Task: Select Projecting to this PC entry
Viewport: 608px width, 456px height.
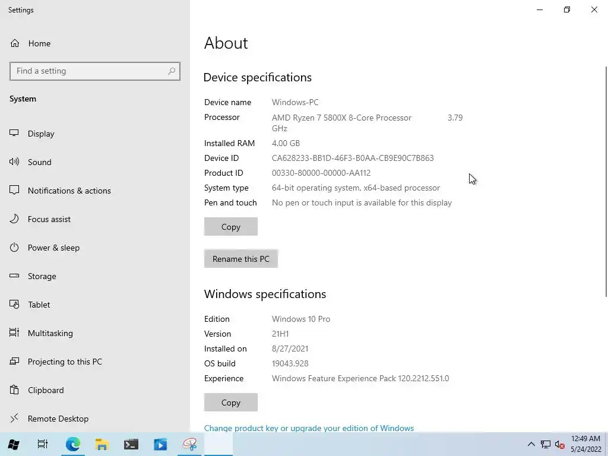Action: 65,362
